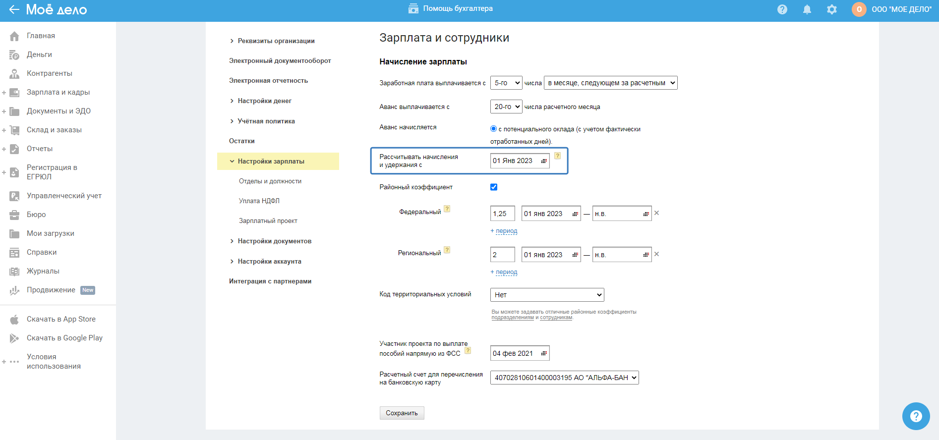Click the notifications bell icon
The width and height of the screenshot is (939, 440).
tap(807, 9)
